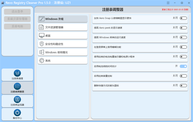Viewport: 193px width, 122px height.
Task: Open the 注册表清理 broom icon
Action: point(17,73)
